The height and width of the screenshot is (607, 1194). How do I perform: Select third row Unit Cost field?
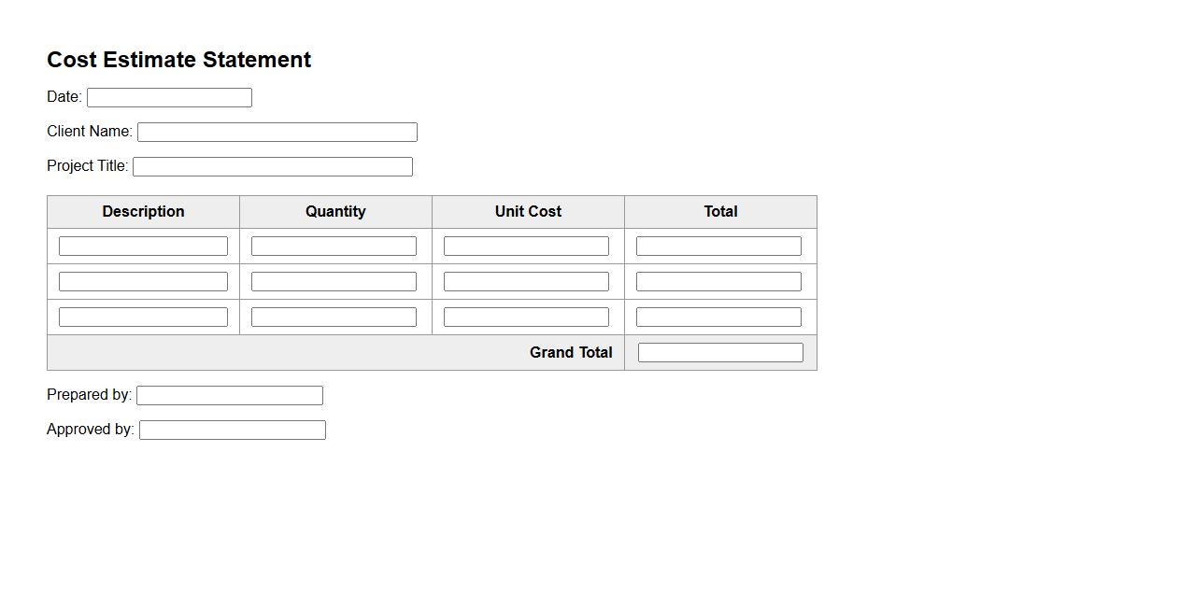526,318
